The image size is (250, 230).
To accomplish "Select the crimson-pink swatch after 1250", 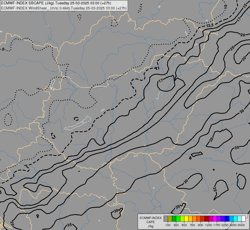I will click(211, 219).
